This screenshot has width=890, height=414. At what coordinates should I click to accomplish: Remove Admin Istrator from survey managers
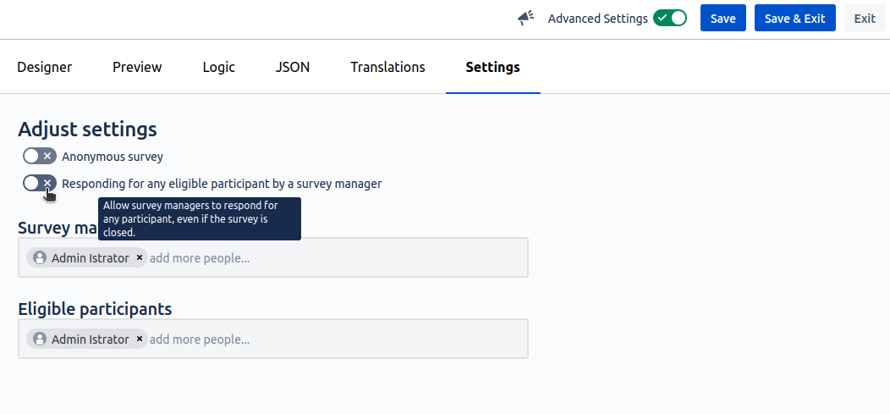(x=140, y=257)
